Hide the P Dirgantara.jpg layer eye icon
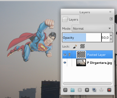This screenshot has height=98, width=117. coord(65,63)
